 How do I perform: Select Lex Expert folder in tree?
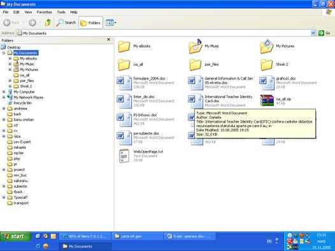coord(22,142)
